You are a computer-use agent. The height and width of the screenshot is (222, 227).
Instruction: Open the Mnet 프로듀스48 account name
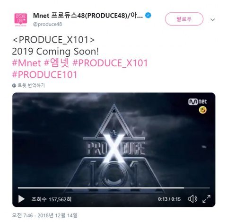(88, 16)
